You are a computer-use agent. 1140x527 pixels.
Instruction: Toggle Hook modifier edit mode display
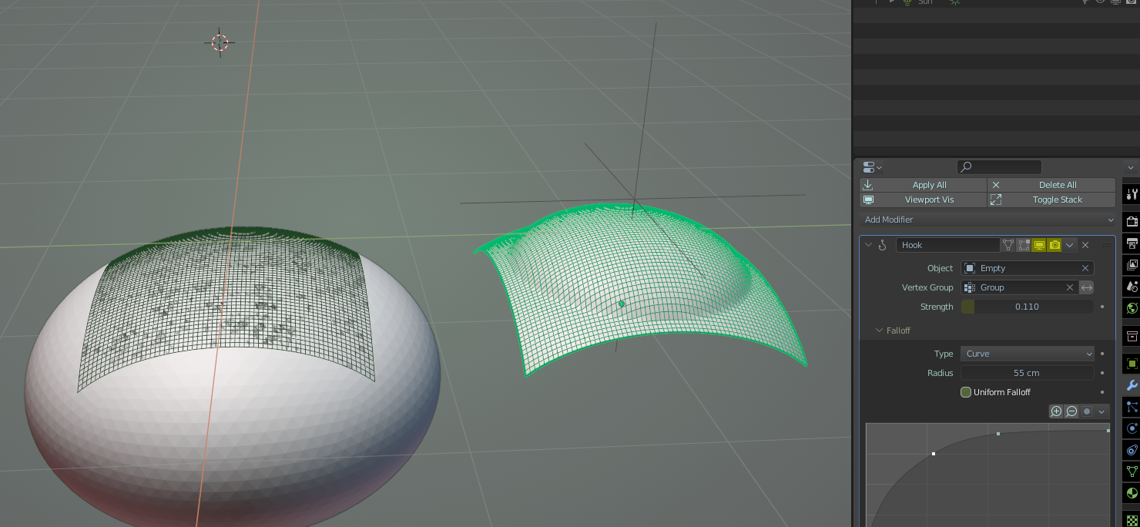1023,245
